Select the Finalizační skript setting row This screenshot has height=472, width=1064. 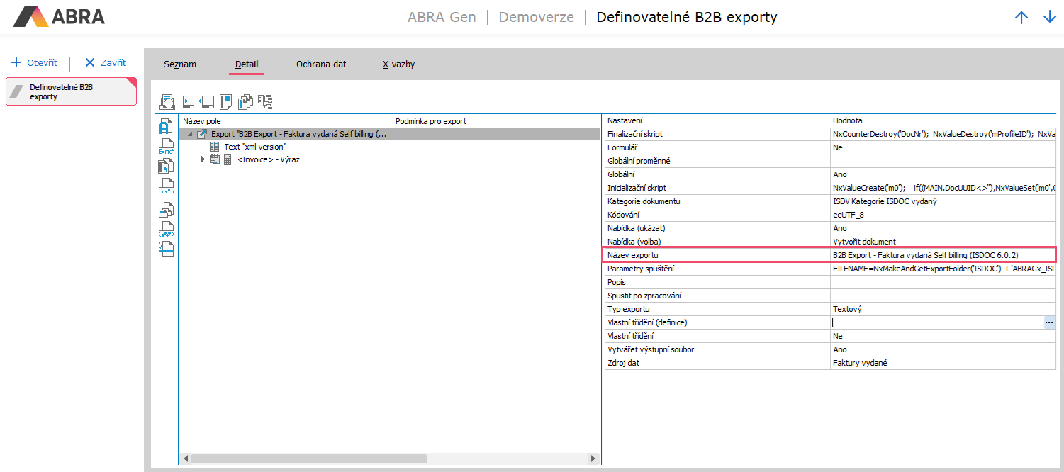pos(830,134)
